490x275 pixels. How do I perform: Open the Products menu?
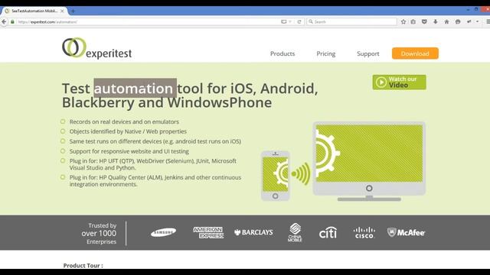pos(283,53)
